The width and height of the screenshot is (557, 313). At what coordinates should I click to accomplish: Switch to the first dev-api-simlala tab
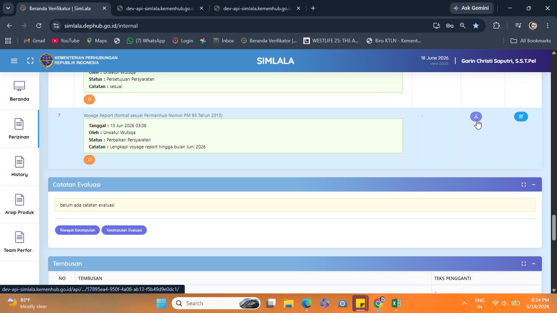tap(160, 8)
